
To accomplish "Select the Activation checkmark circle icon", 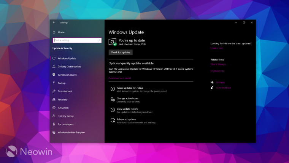I will coord(54,108).
